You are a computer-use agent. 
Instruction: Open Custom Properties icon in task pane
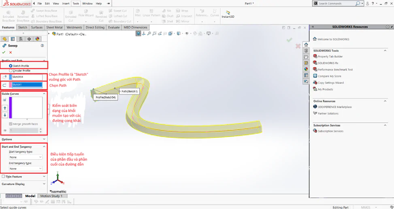pyautogui.click(x=306, y=75)
